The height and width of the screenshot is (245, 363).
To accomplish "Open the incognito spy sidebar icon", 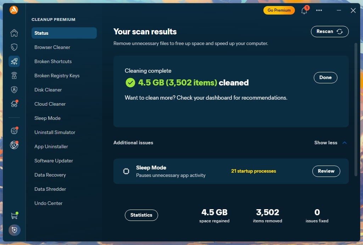I will [x=14, y=104].
